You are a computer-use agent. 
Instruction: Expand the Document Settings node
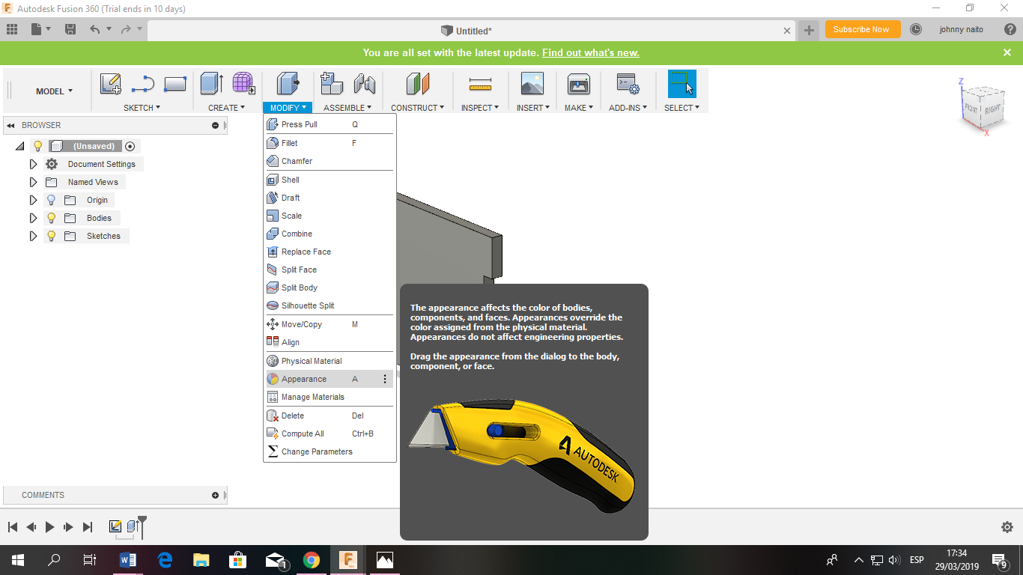point(33,164)
